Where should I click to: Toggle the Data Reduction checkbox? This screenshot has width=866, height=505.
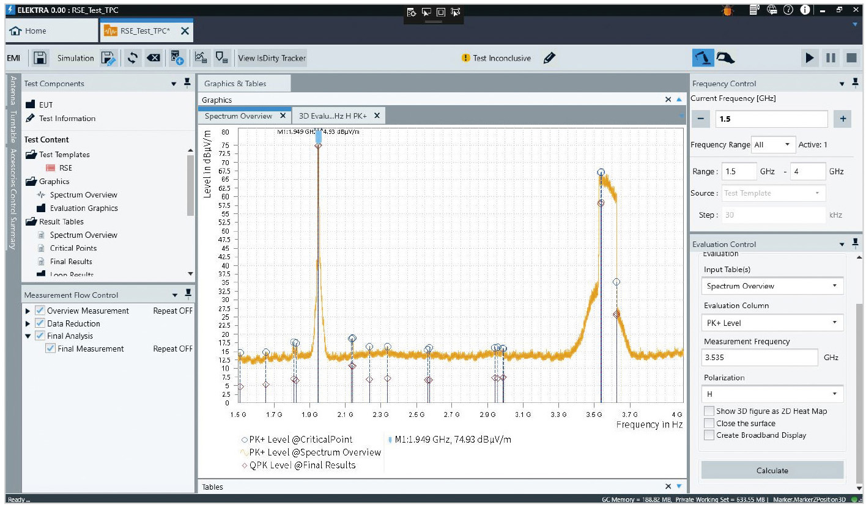tap(40, 323)
